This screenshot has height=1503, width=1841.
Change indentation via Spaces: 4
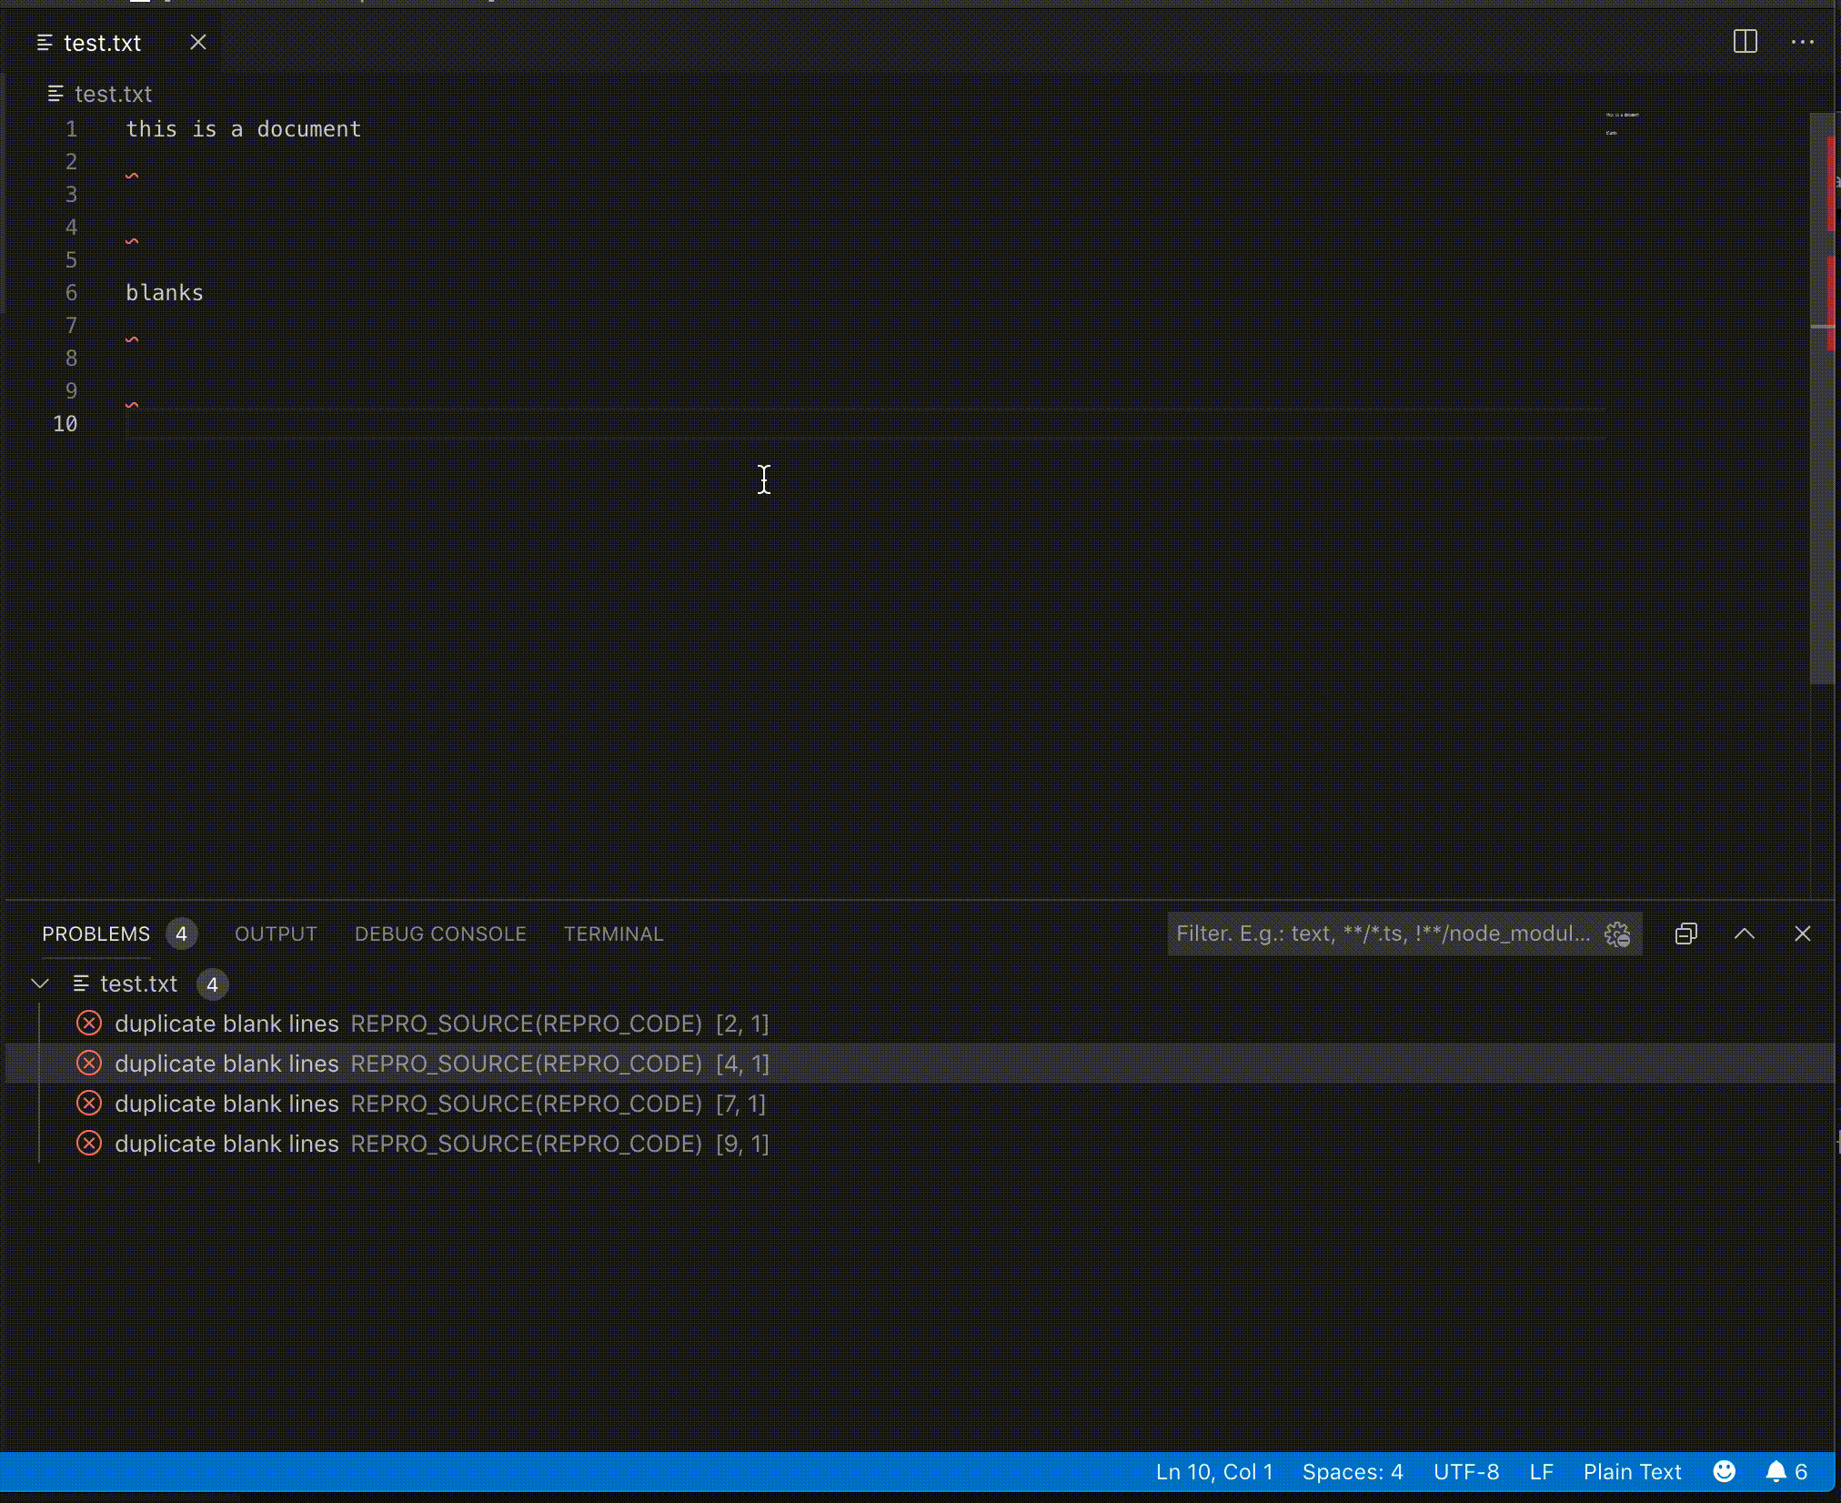click(1353, 1472)
